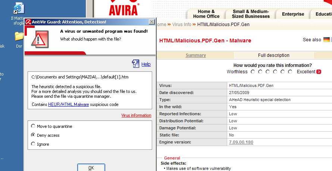Open the Il Mattino desktop shortcut icon

point(19,9)
